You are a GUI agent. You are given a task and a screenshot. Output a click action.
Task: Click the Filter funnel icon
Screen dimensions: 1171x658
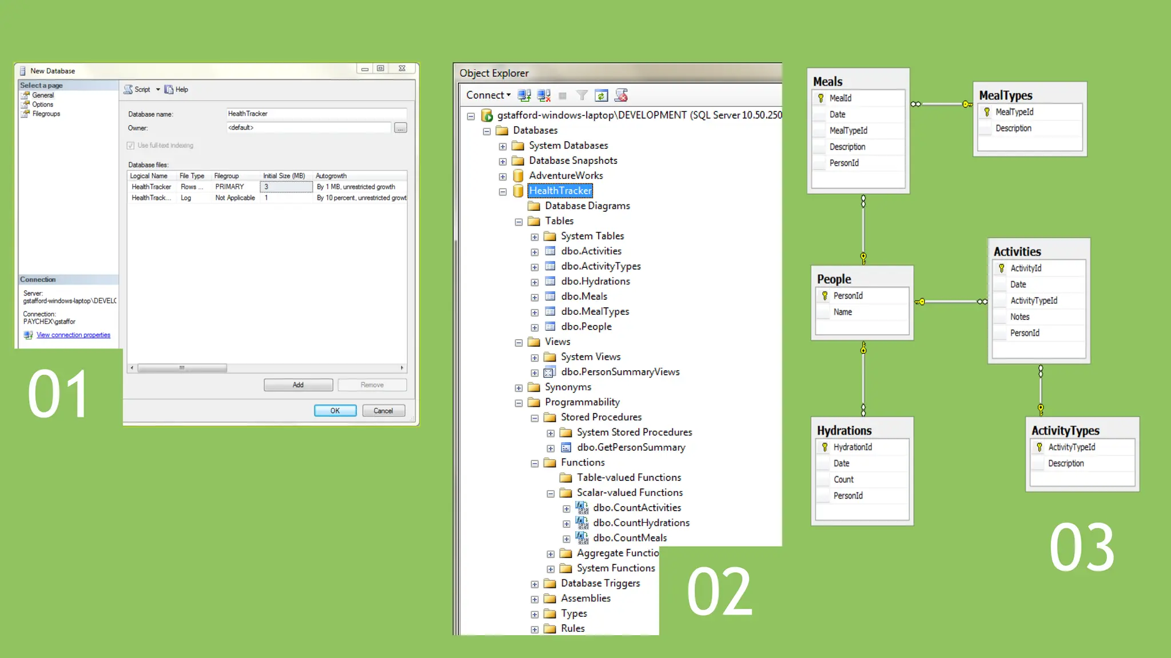coord(581,95)
